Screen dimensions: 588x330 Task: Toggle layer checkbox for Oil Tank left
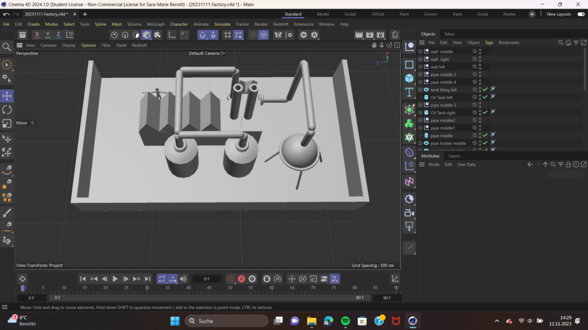(475, 97)
